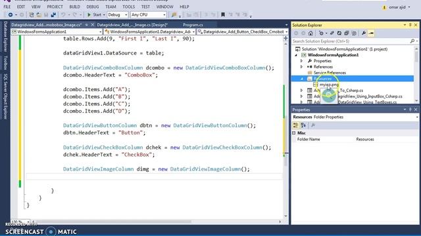Viewport: 421px width, 236px height.
Task: Open the BUILD menu
Action: tap(74, 7)
